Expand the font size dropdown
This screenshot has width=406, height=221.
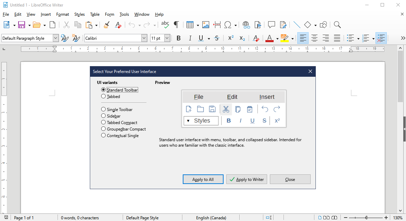167,38
